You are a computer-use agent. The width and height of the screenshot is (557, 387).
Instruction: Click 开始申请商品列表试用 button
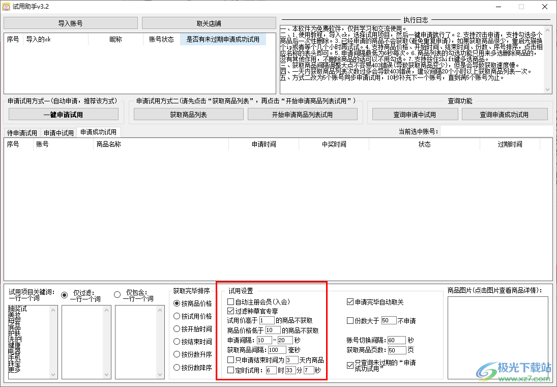coord(302,115)
